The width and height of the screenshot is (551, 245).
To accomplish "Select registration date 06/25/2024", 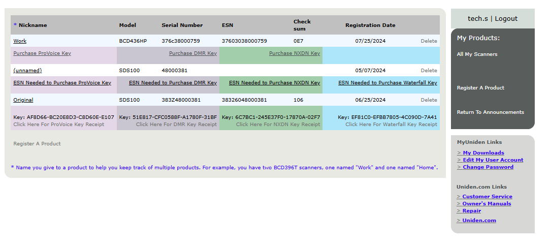I will coord(370,100).
